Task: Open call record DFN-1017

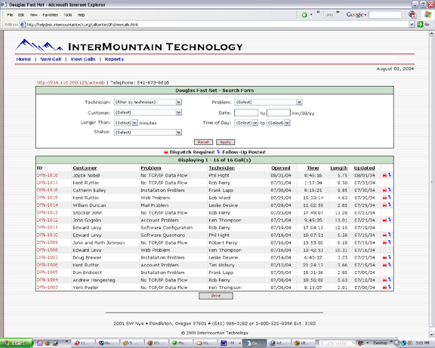Action: point(48,183)
